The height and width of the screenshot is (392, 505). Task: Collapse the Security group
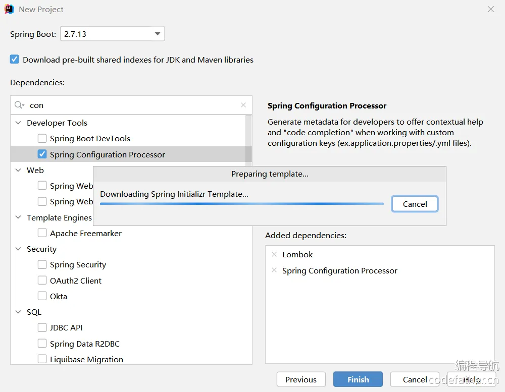18,249
